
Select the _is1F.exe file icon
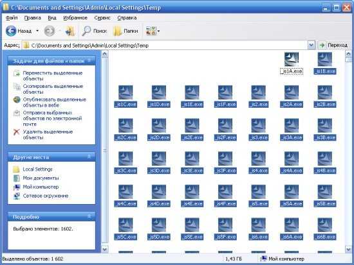pos(225,92)
